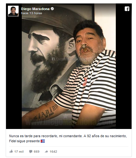136x158 pixels.
Task: Click the Facebook logo icon in the post header
Action: [127, 9]
